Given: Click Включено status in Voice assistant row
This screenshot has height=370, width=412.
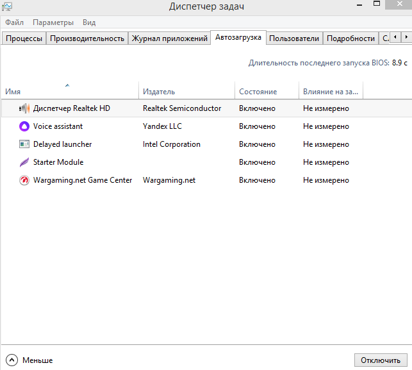Looking at the screenshot, I should [257, 126].
